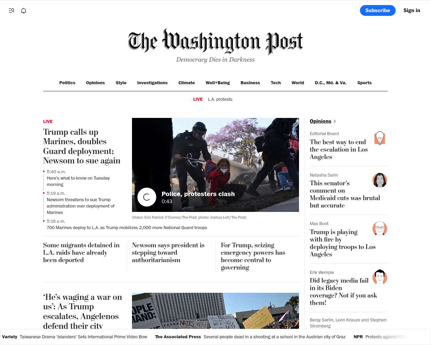Open protest signs photo thumbnail
The width and height of the screenshot is (431, 345).
click(x=215, y=311)
